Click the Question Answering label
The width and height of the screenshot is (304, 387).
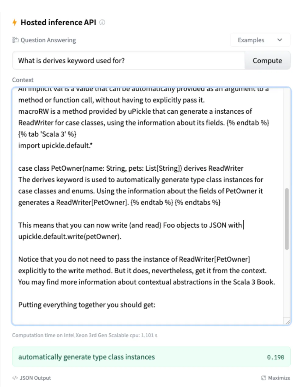[x=48, y=40]
